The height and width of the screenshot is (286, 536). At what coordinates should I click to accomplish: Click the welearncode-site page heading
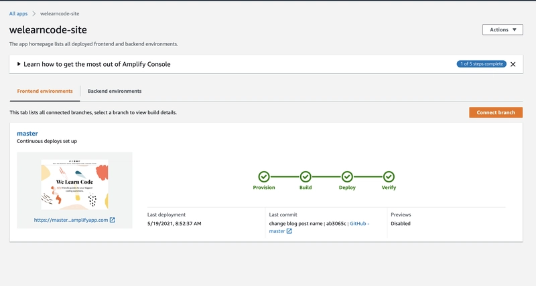pyautogui.click(x=48, y=30)
